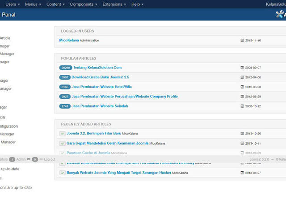Open Jasa Pembuatan Website Hotel/Villa article
Image resolution: width=286 pixels, height=210 pixels.
[101, 87]
